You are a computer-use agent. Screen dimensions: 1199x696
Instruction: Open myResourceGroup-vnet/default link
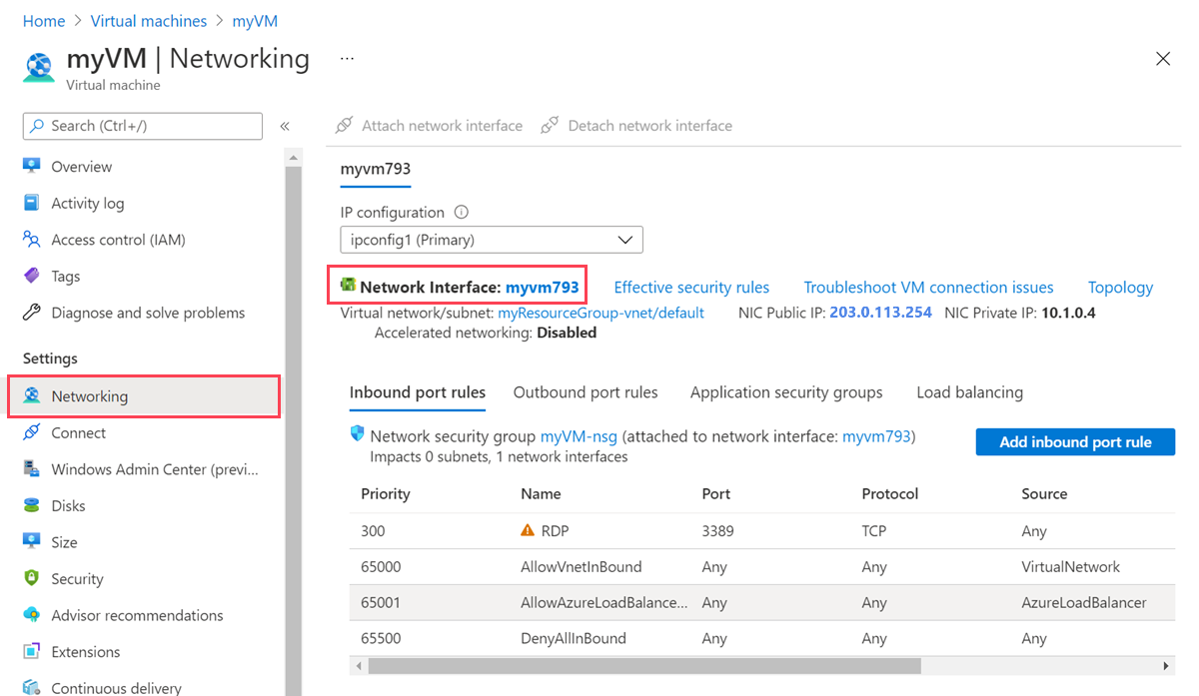[x=601, y=313]
